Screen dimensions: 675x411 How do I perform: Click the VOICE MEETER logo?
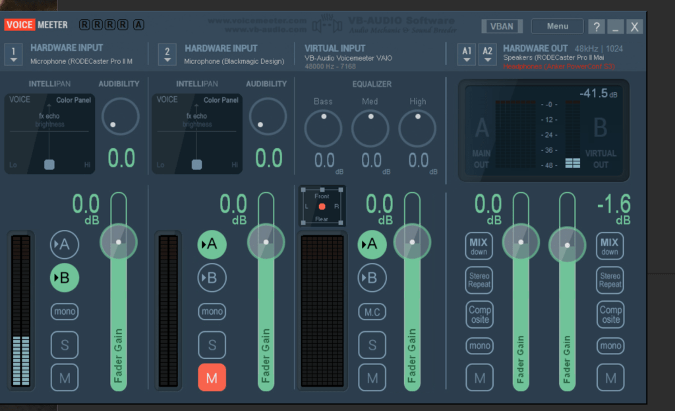pyautogui.click(x=36, y=25)
